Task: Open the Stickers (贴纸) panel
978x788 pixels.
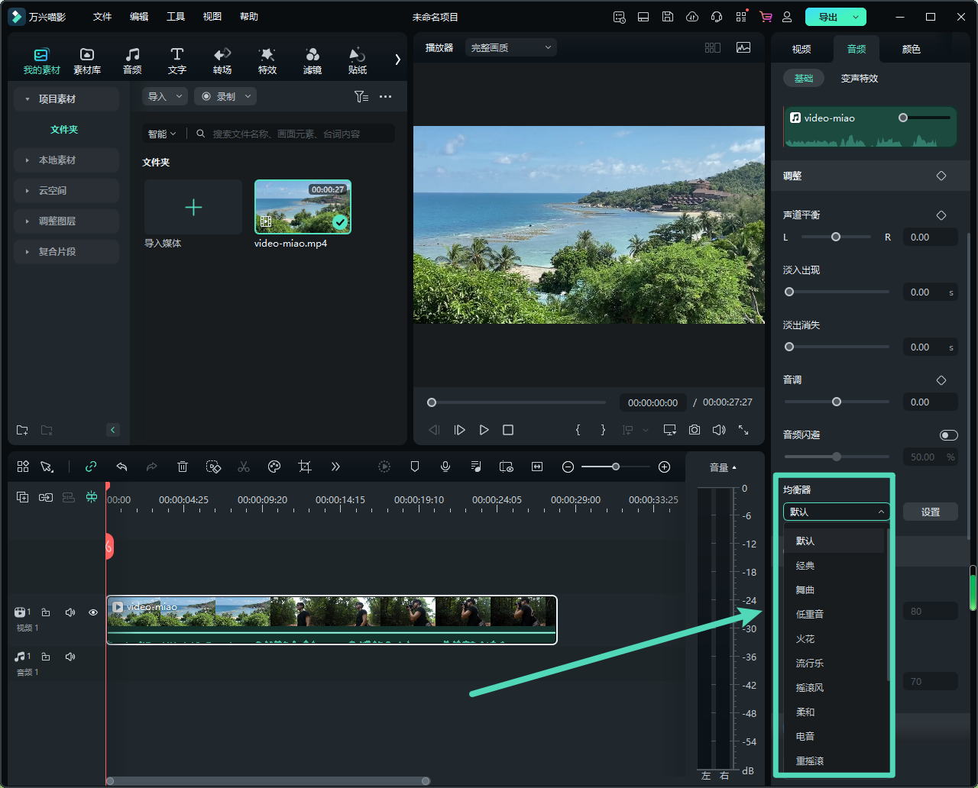Action: point(357,60)
